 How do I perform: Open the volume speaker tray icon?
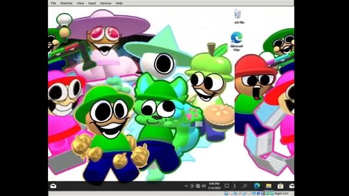203,186
